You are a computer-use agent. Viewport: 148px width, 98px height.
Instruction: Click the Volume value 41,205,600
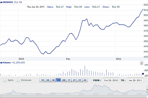pyautogui.click(x=19, y=62)
